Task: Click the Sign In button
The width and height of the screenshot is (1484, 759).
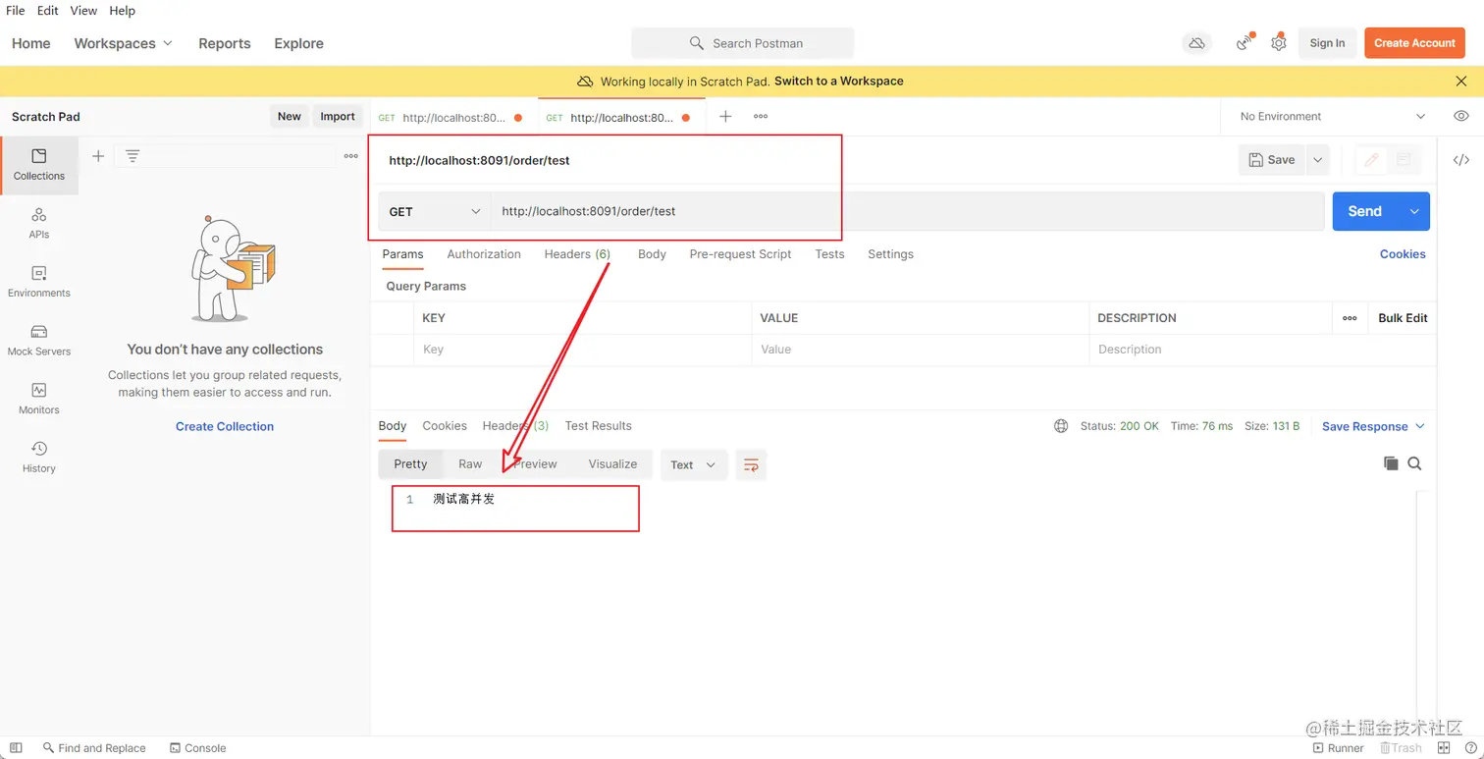Action: pyautogui.click(x=1327, y=43)
